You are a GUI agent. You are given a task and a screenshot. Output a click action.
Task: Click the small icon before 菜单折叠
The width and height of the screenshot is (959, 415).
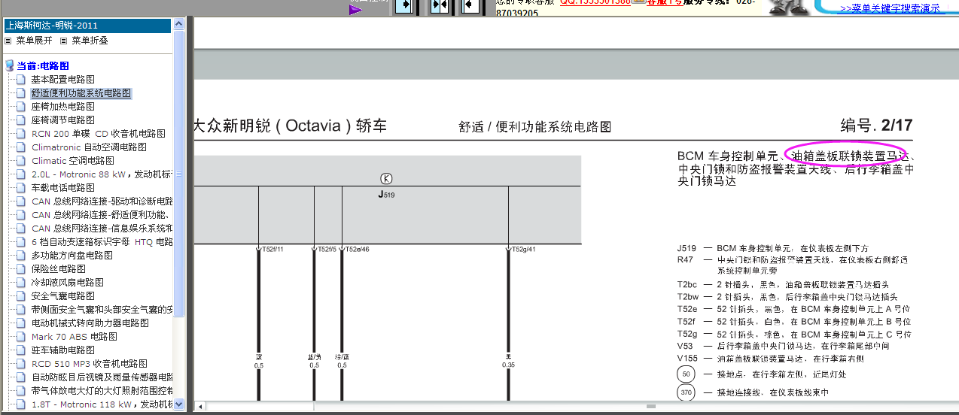click(63, 41)
